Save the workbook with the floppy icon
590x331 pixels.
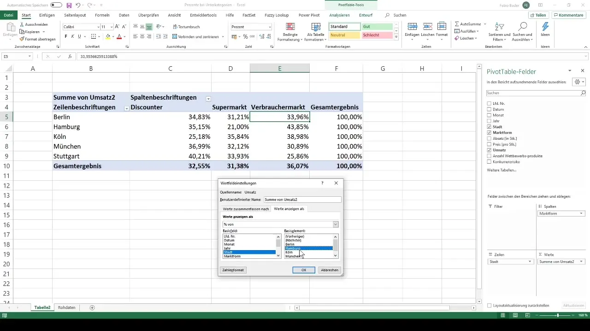tap(69, 5)
